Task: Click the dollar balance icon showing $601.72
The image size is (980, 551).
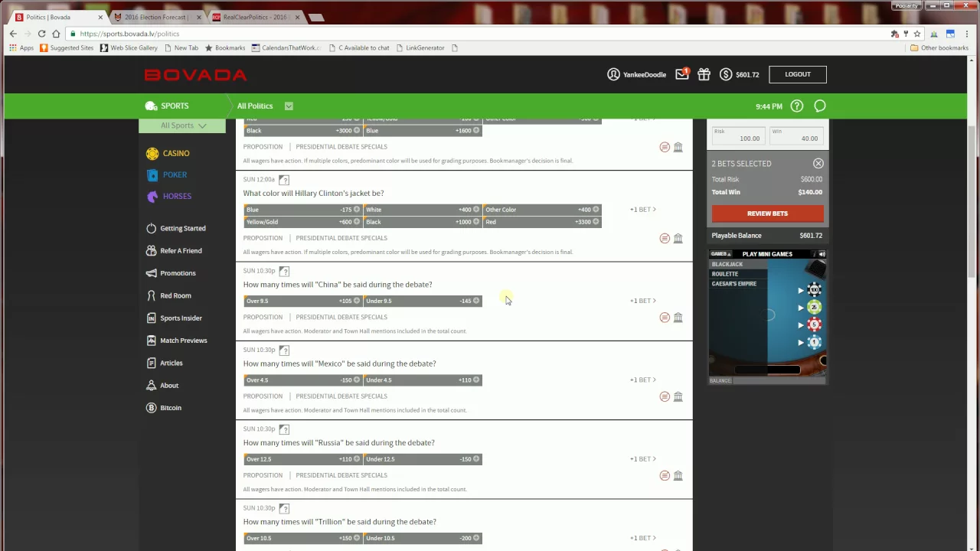Action: coord(725,74)
